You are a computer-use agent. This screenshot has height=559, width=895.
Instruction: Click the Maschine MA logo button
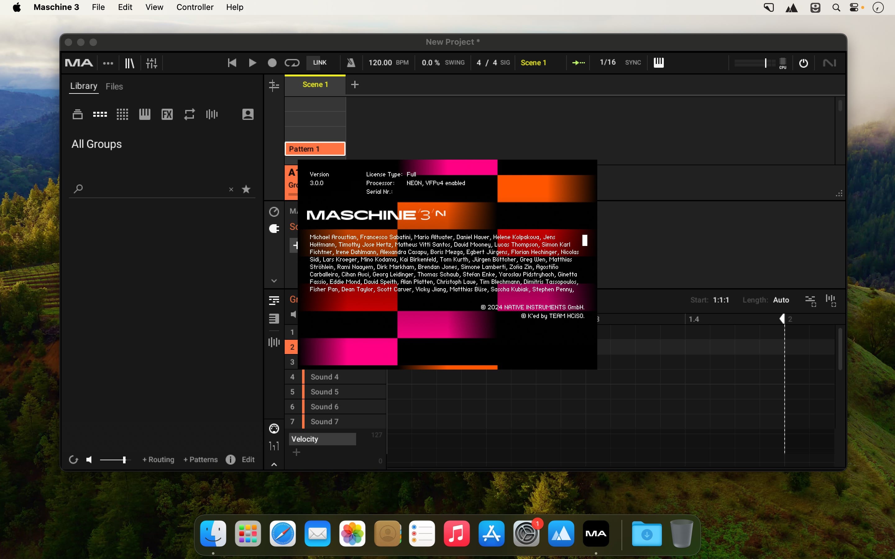(x=79, y=63)
